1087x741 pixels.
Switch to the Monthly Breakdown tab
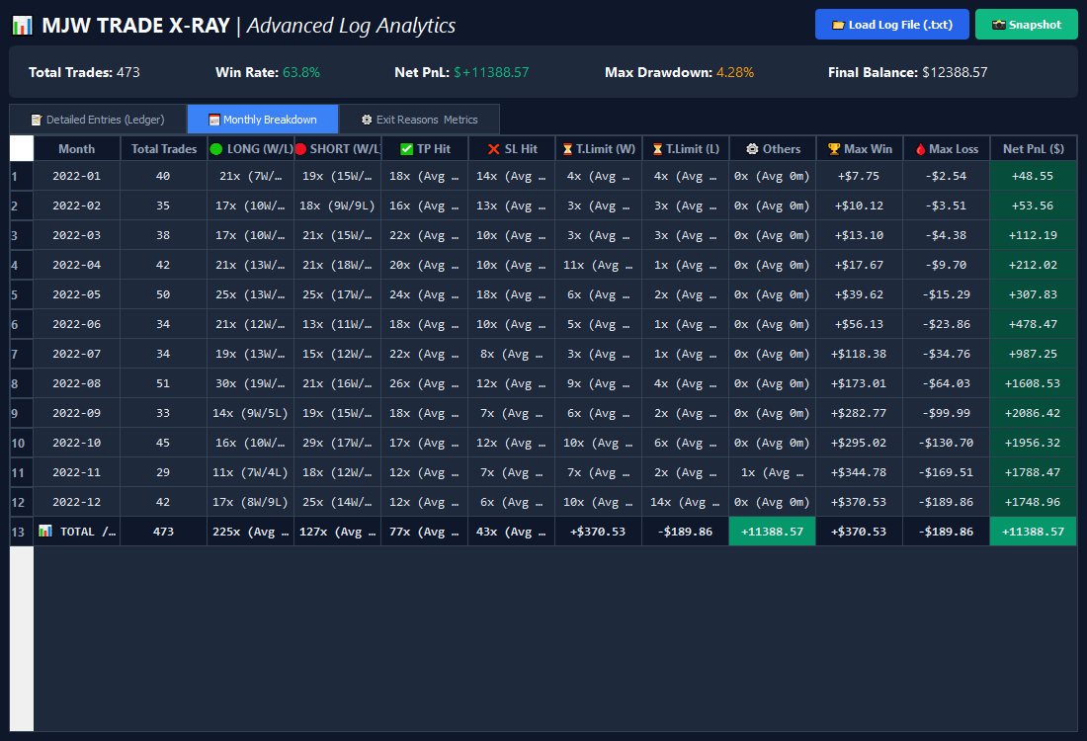point(263,120)
